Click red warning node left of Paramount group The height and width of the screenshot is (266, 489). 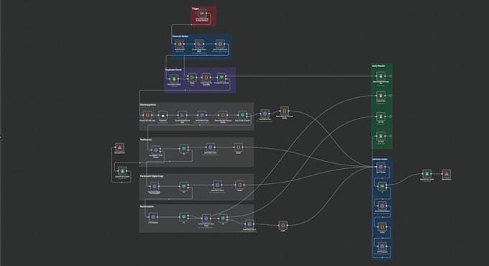coord(119,147)
